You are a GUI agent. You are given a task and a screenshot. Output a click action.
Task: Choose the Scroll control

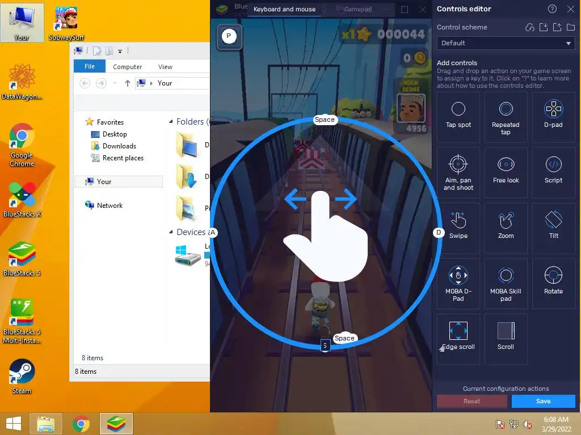point(506,339)
